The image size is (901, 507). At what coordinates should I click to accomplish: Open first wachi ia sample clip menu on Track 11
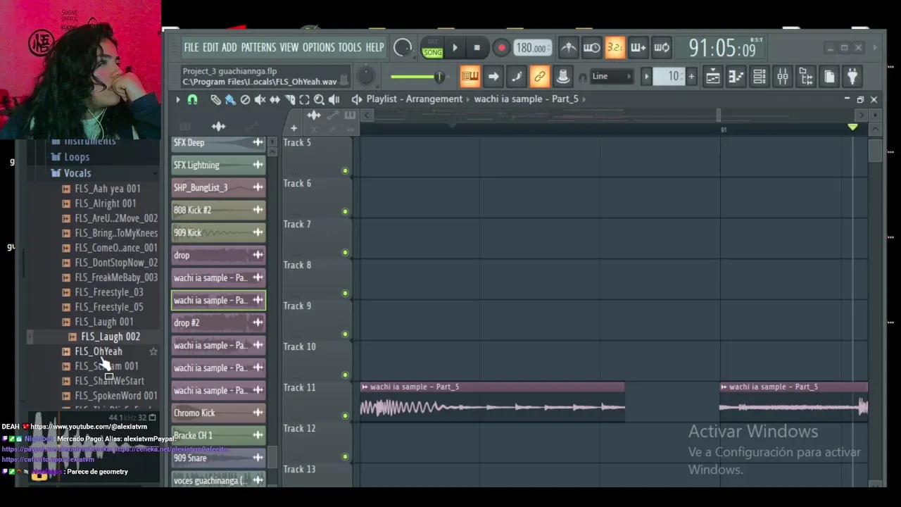click(x=365, y=387)
